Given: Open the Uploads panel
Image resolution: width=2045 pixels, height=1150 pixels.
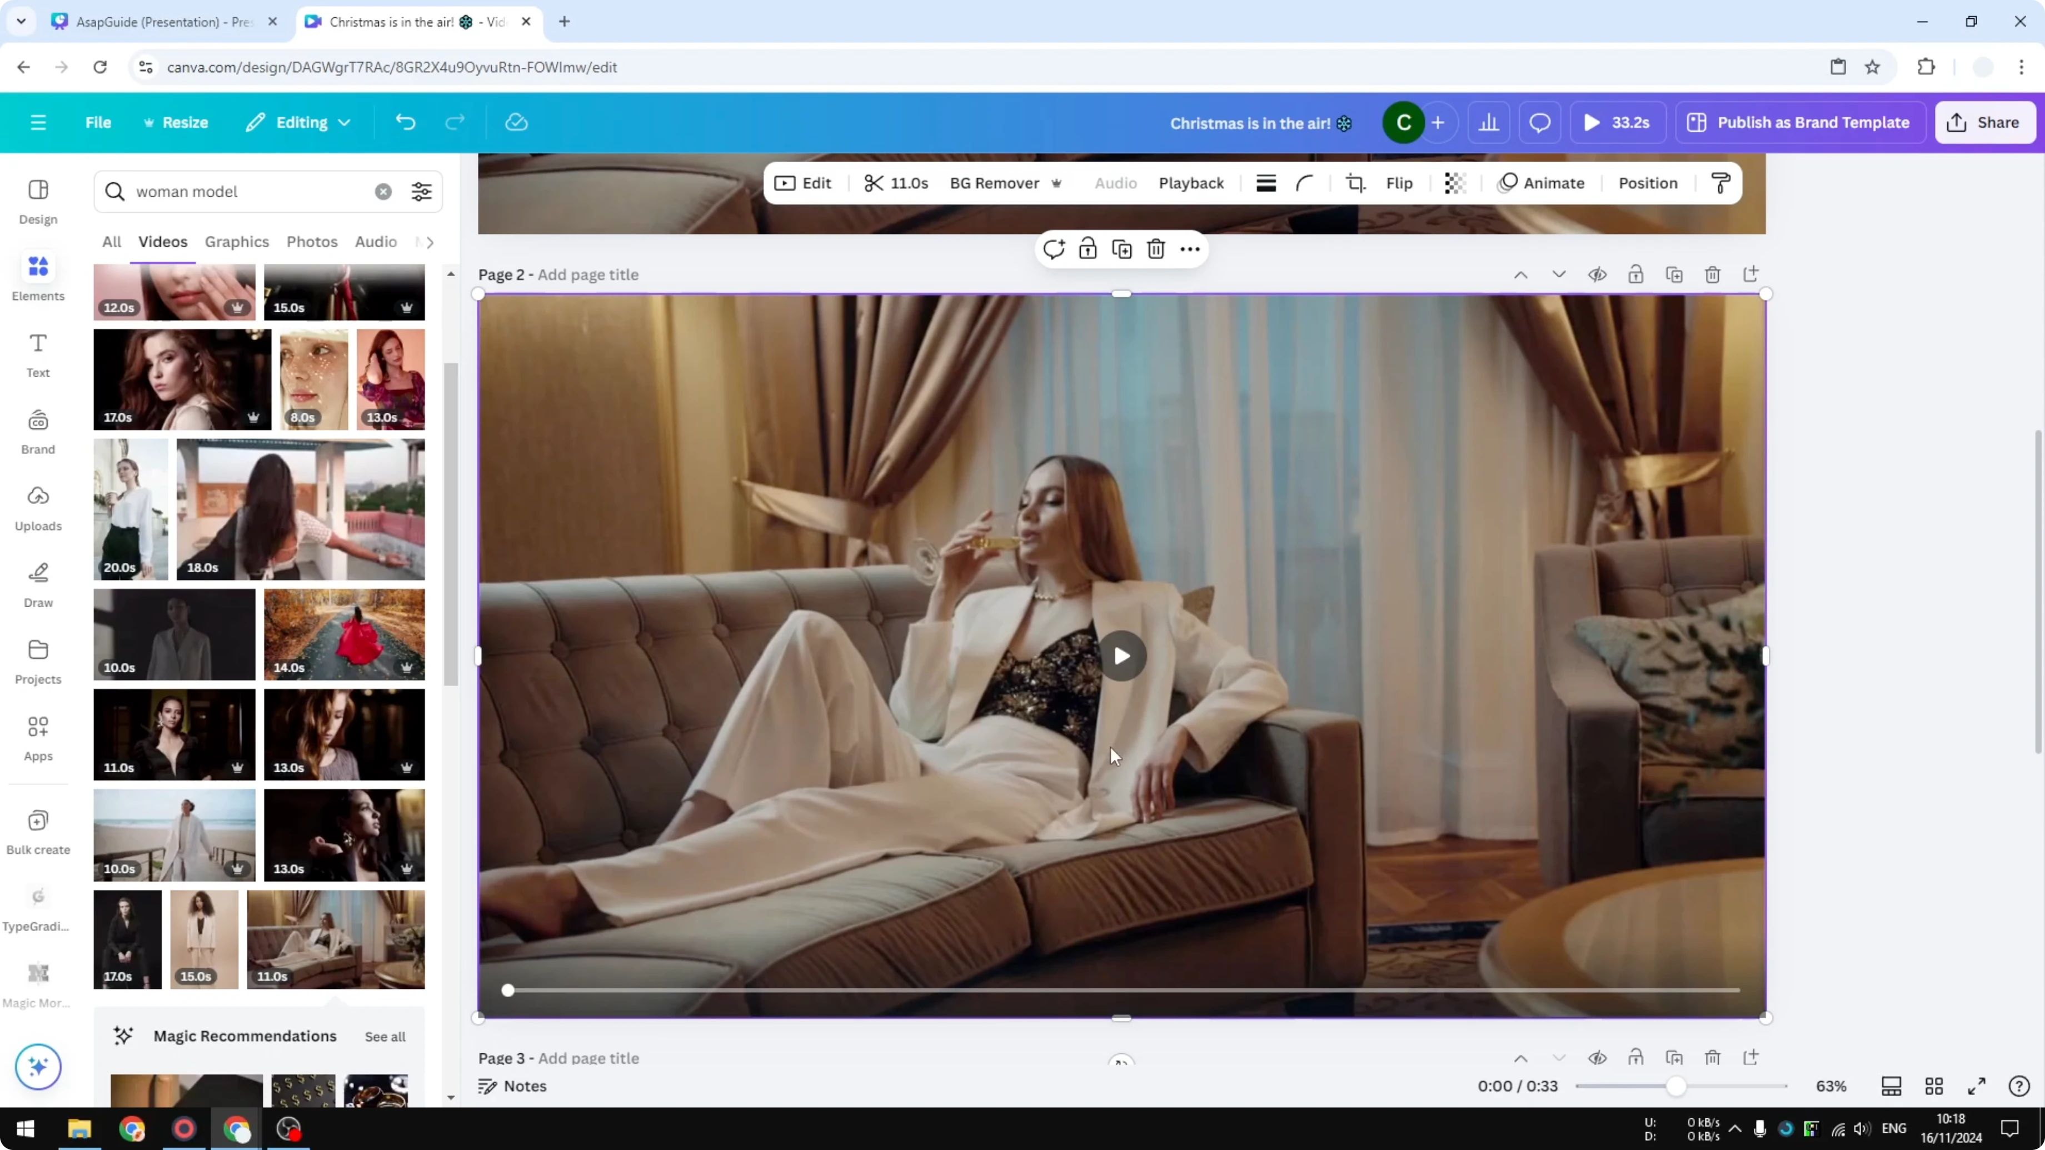Looking at the screenshot, I should 37,508.
